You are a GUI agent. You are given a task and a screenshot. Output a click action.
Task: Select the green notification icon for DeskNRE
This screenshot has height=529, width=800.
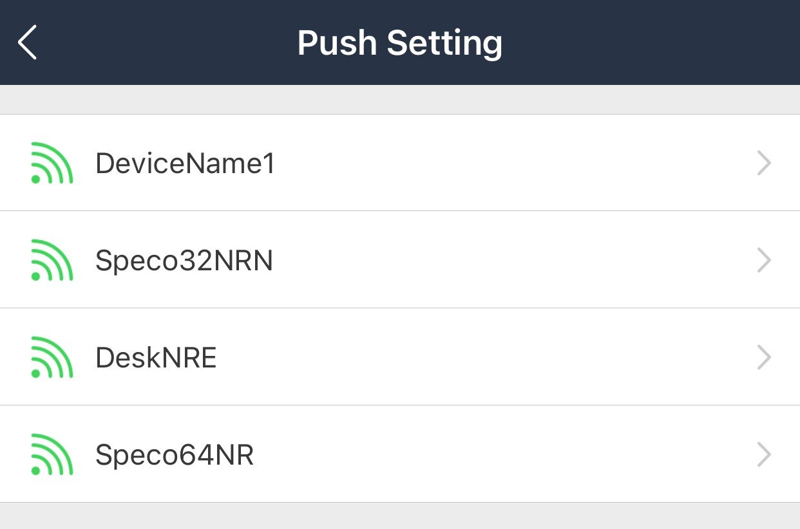click(x=52, y=357)
